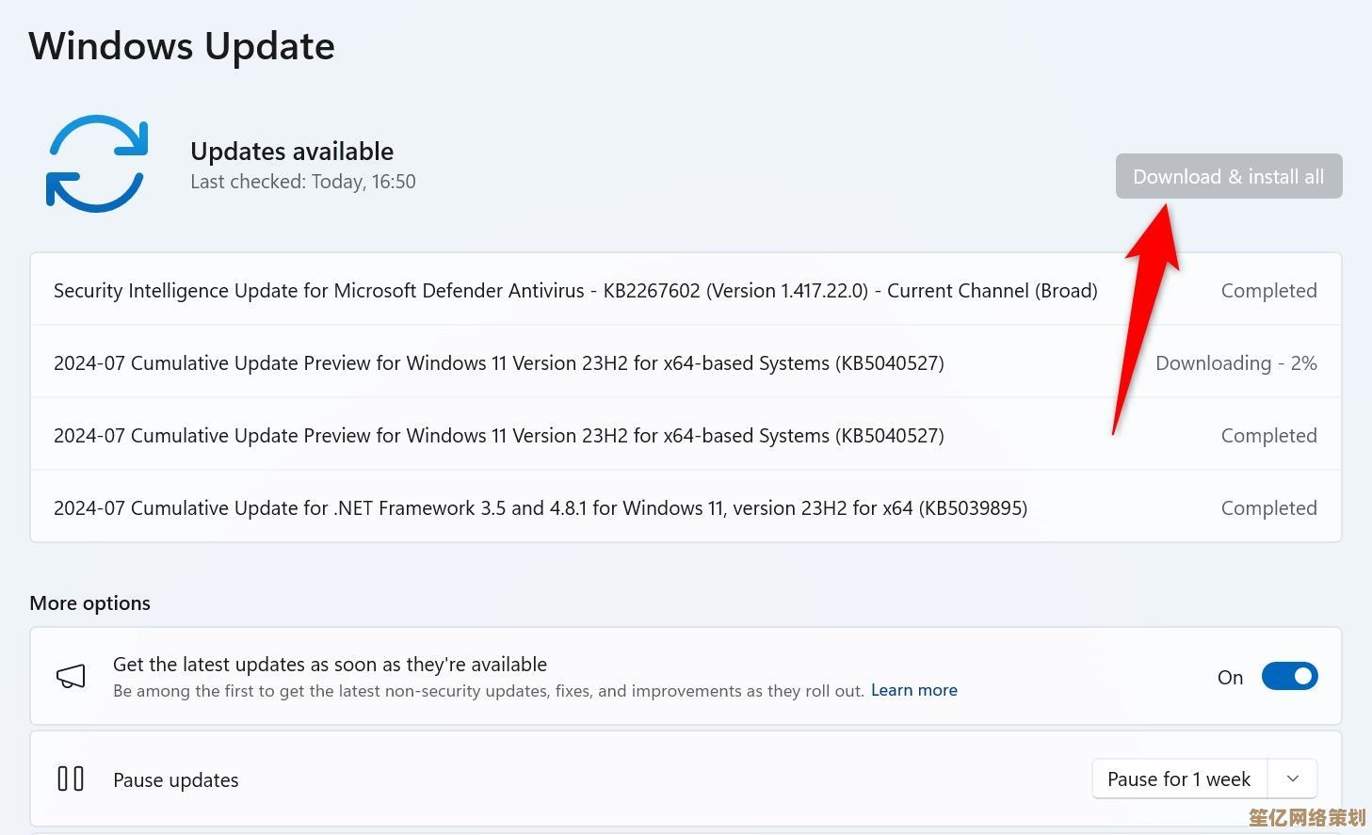Screen dimensions: 1372x835
Task: Select the .NET Framework KB5039895 update row
Action: [540, 508]
